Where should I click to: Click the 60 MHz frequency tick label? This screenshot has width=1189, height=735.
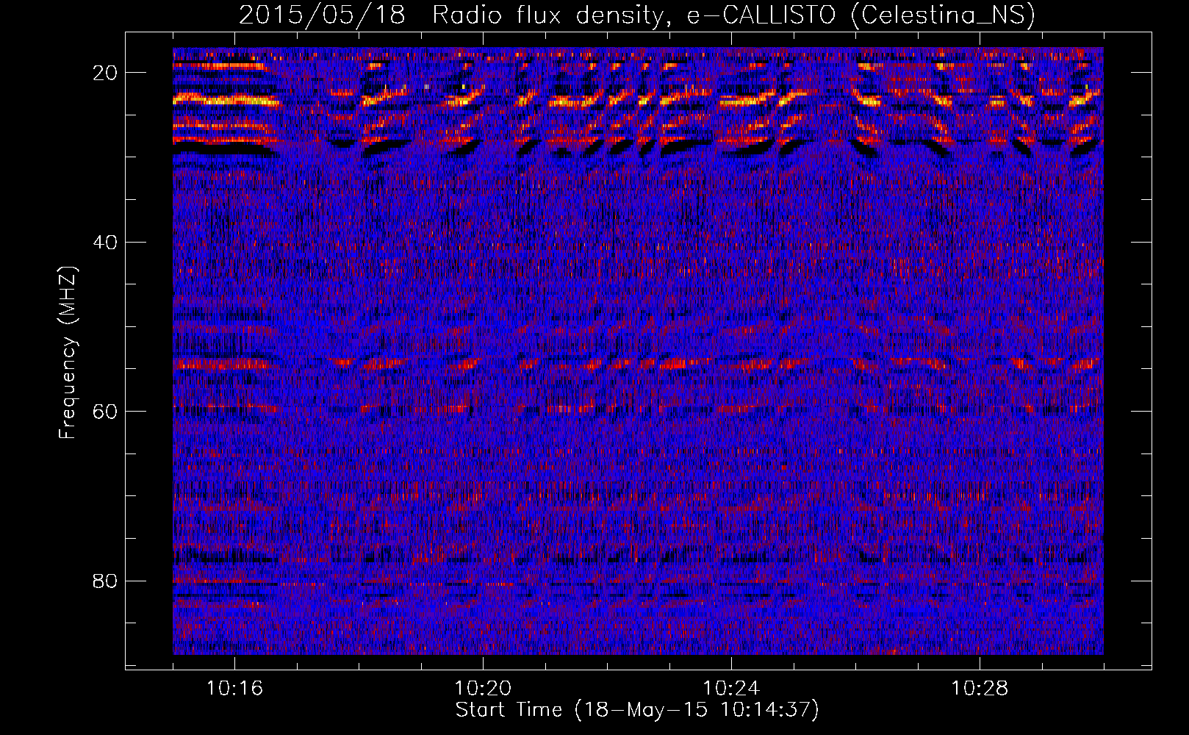105,411
